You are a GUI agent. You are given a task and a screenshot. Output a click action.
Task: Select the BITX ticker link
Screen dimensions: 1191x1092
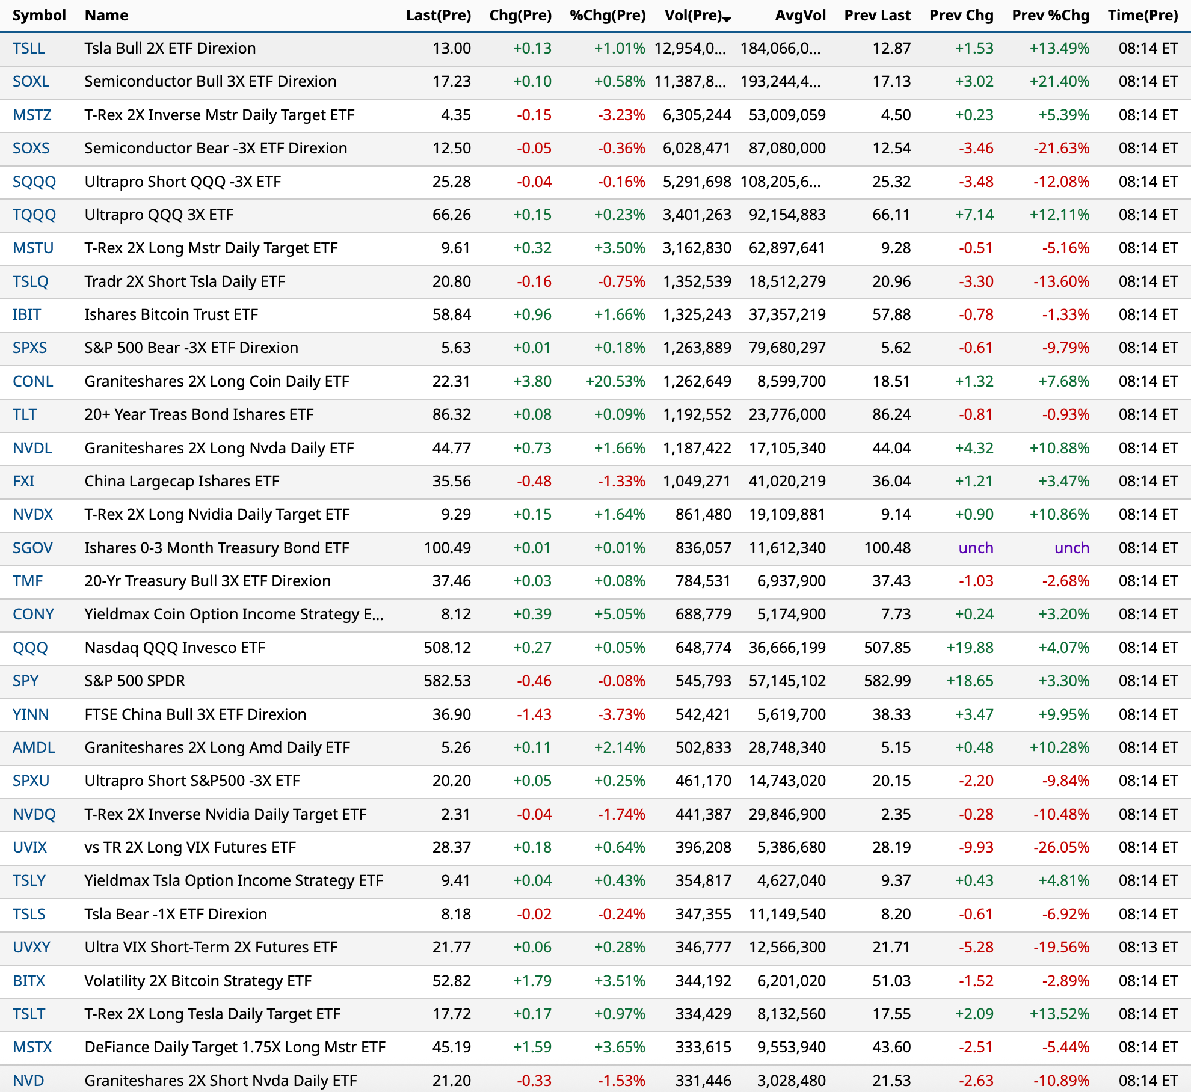pos(29,981)
